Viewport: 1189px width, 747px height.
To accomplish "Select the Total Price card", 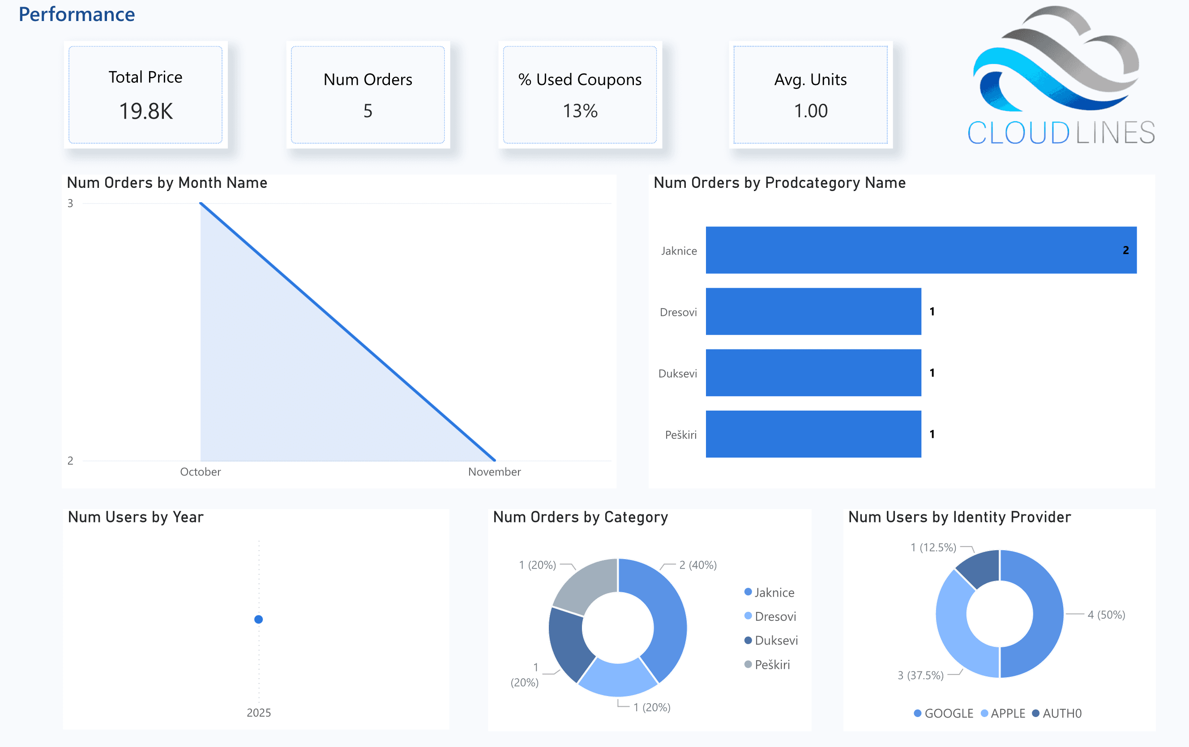I will (x=145, y=95).
